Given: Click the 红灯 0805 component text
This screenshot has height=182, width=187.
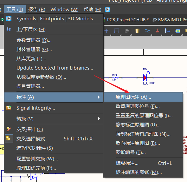Looking at the screenshot, I should pos(149,83).
